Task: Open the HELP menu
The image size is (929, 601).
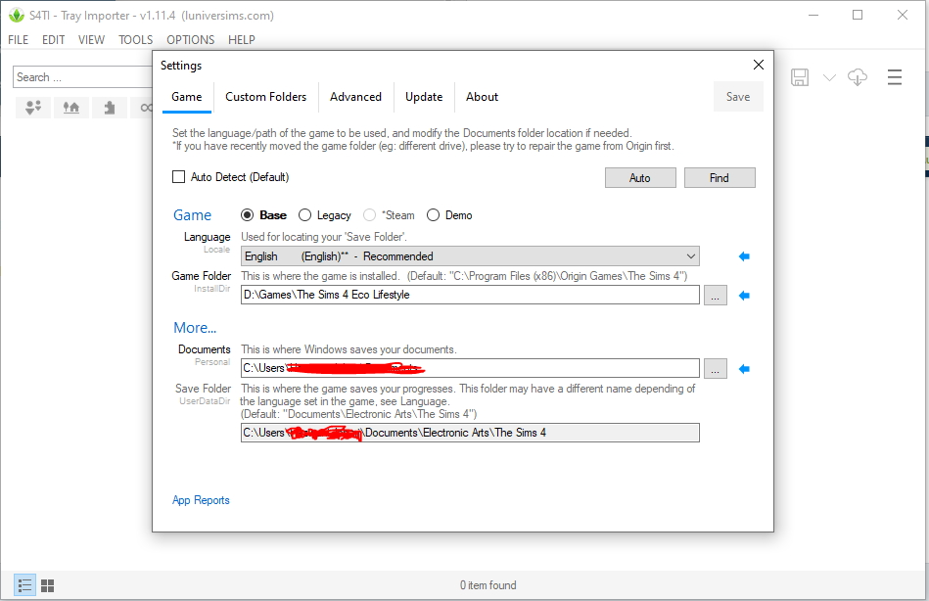Action: tap(242, 40)
